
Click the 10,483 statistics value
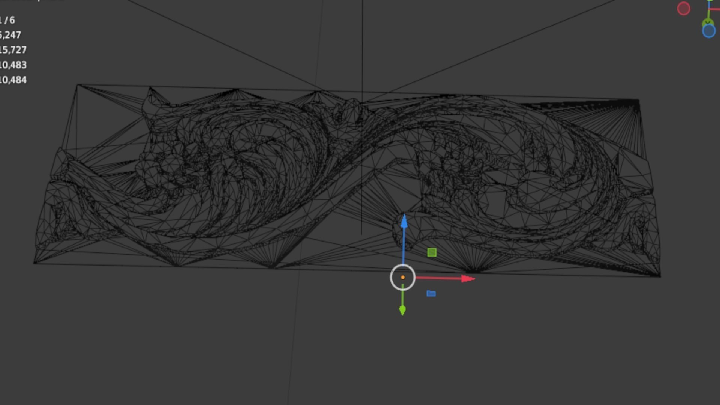(x=13, y=65)
